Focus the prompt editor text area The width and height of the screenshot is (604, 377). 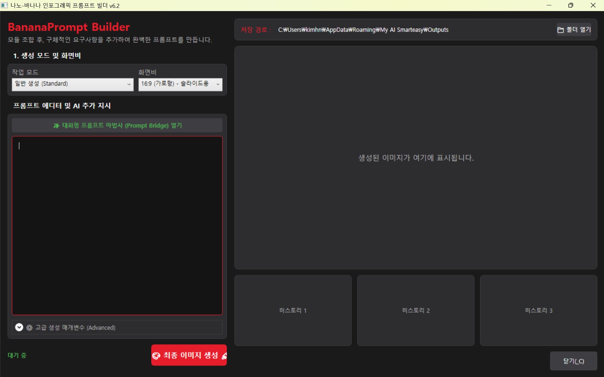117,225
